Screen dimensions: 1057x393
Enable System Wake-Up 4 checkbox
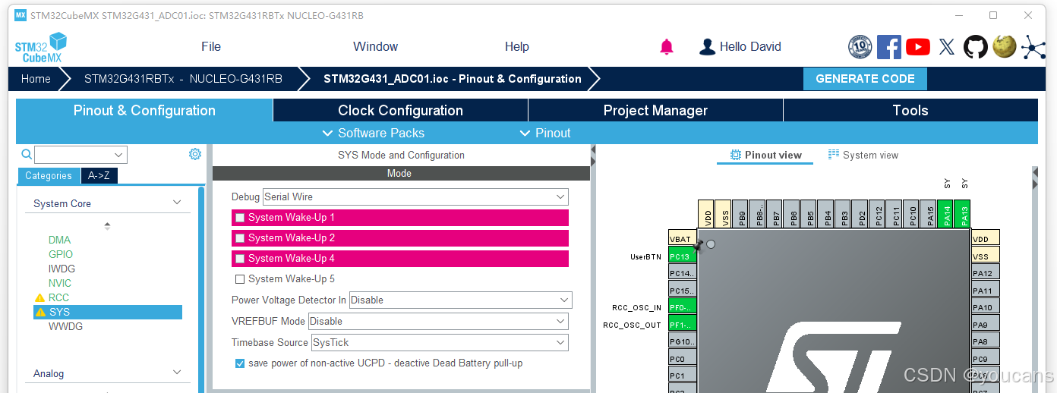(240, 259)
